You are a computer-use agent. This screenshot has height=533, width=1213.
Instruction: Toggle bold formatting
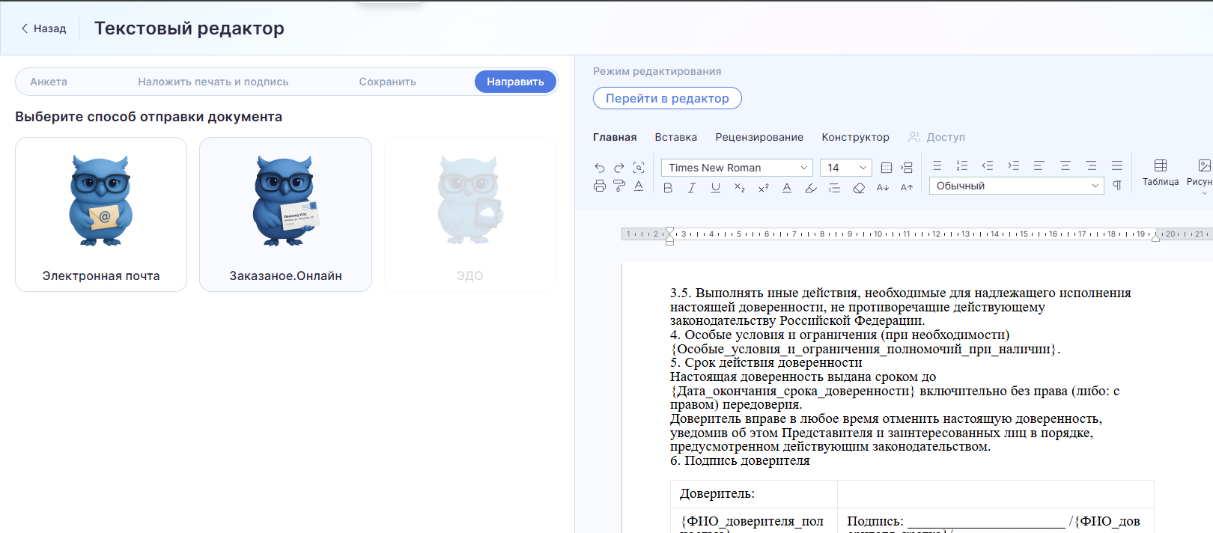668,188
